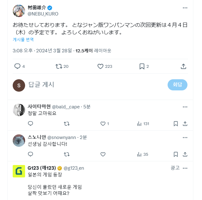Viewport: 202px width, 200px height.
Task: Reply to the main post by 村田雄介
Action: coord(17,66)
